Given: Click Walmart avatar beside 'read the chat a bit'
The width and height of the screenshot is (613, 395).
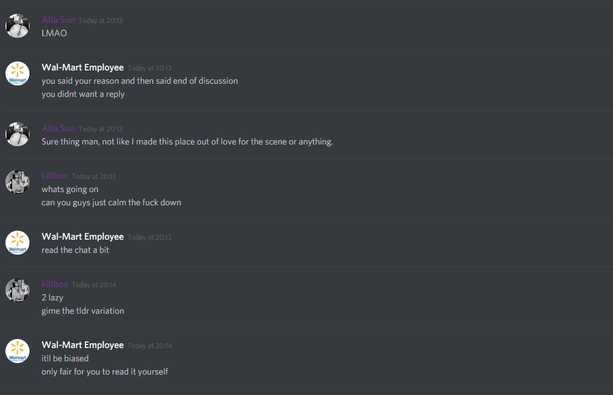Looking at the screenshot, I should 17,243.
